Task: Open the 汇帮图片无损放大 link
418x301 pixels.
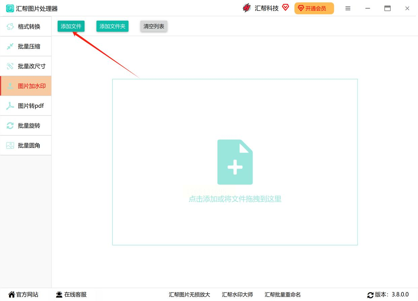Action: click(189, 295)
